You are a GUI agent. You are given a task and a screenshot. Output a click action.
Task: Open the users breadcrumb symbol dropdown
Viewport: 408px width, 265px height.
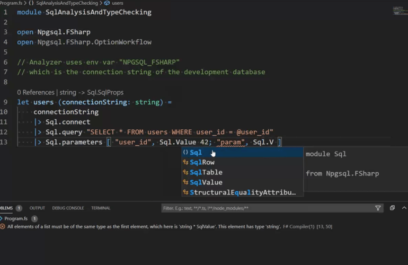pyautogui.click(x=117, y=3)
